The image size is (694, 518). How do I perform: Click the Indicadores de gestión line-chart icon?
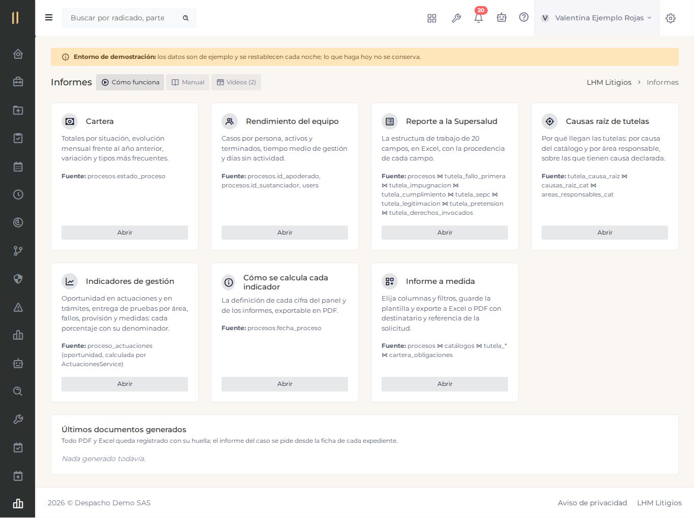(70, 281)
